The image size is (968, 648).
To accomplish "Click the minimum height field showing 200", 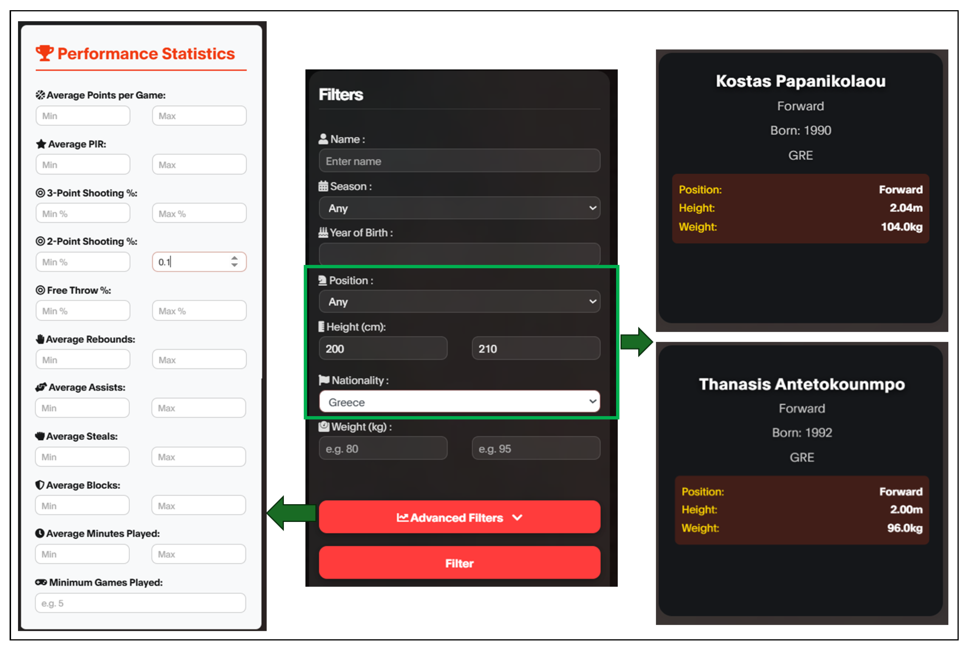I will [383, 348].
